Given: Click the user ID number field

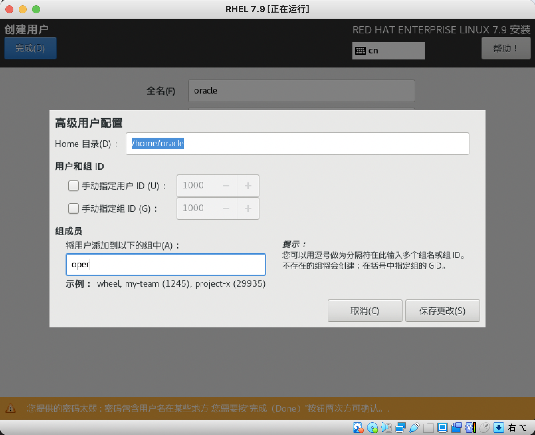Looking at the screenshot, I should click(x=196, y=186).
